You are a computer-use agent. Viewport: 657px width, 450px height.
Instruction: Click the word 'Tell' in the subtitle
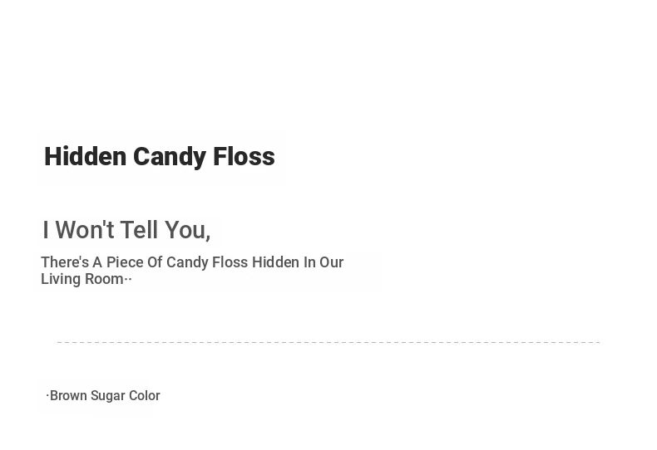pyautogui.click(x=139, y=229)
